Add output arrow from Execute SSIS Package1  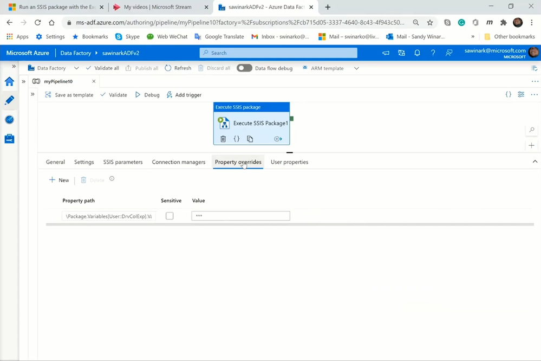pyautogui.click(x=278, y=139)
